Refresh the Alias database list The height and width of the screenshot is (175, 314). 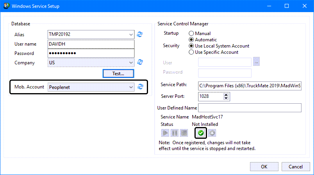pos(139,34)
